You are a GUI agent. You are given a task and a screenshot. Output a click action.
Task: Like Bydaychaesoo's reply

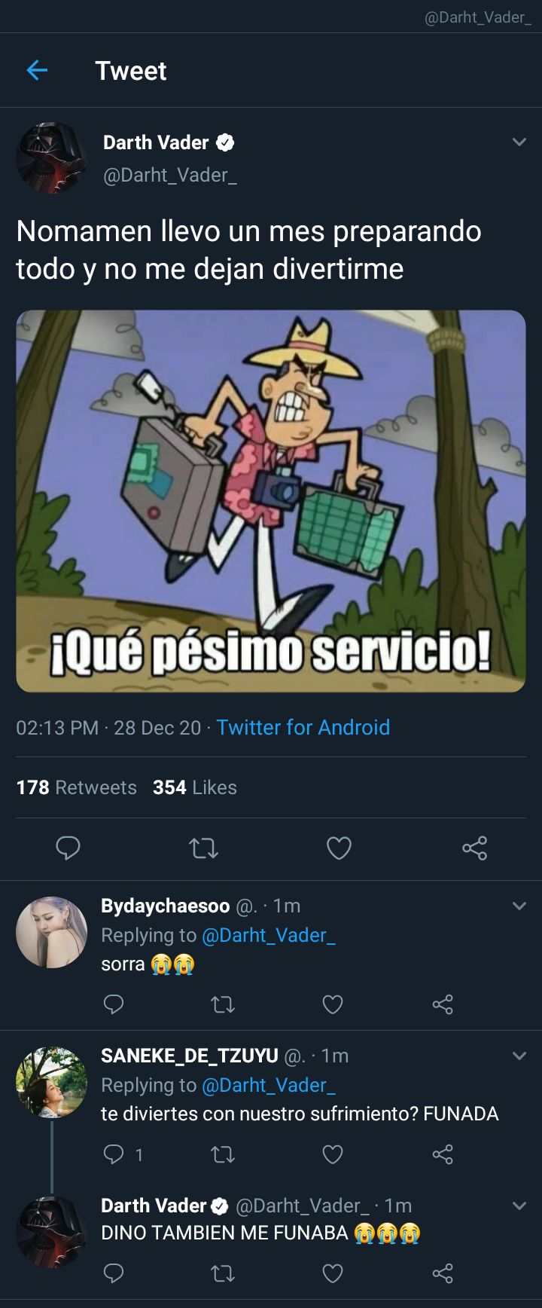333,1004
